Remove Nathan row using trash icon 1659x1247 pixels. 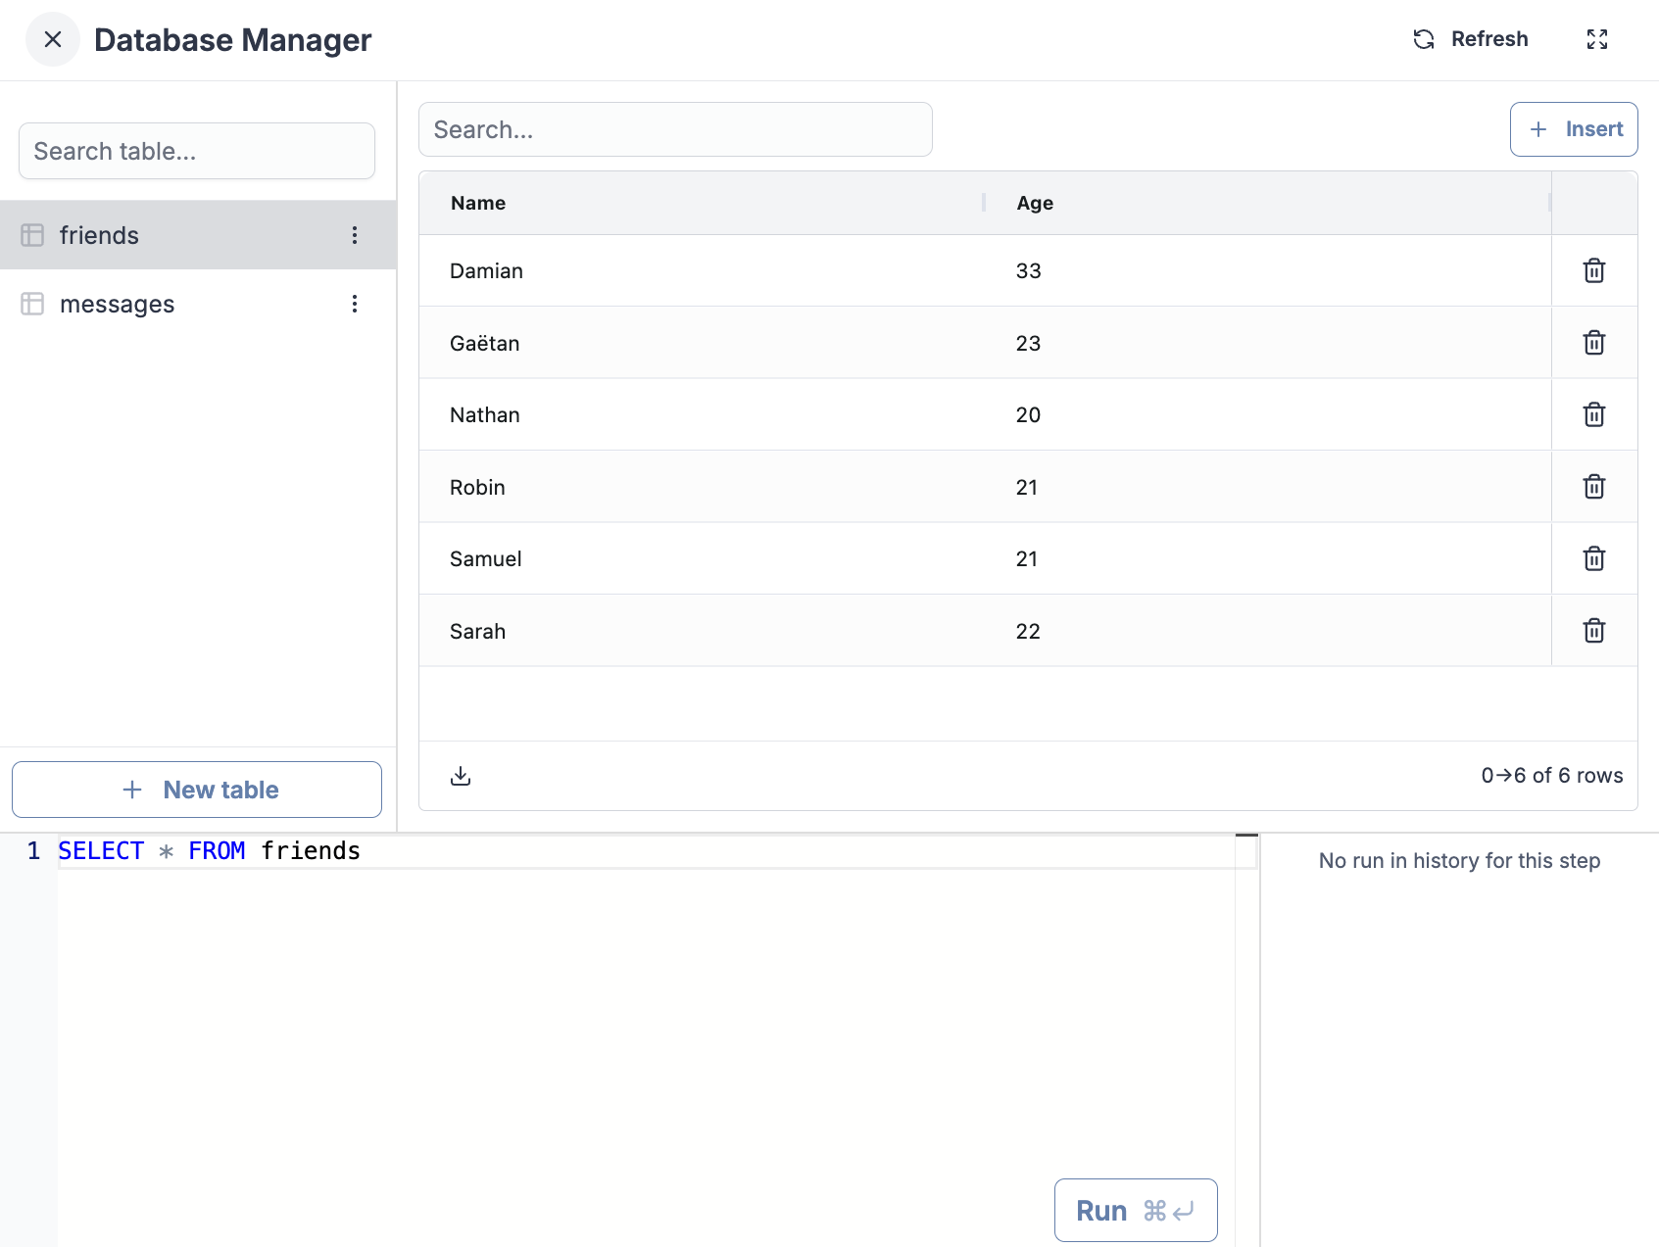(1593, 414)
